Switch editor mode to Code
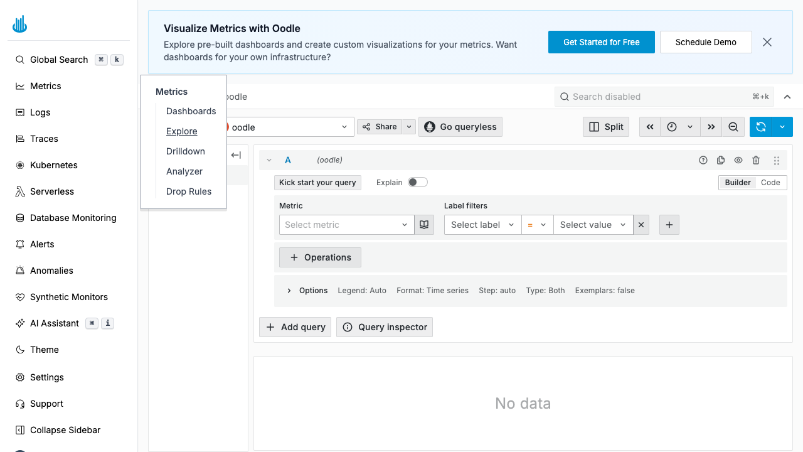This screenshot has width=803, height=452. pos(771,182)
